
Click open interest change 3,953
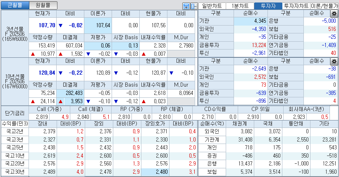click(70, 101)
